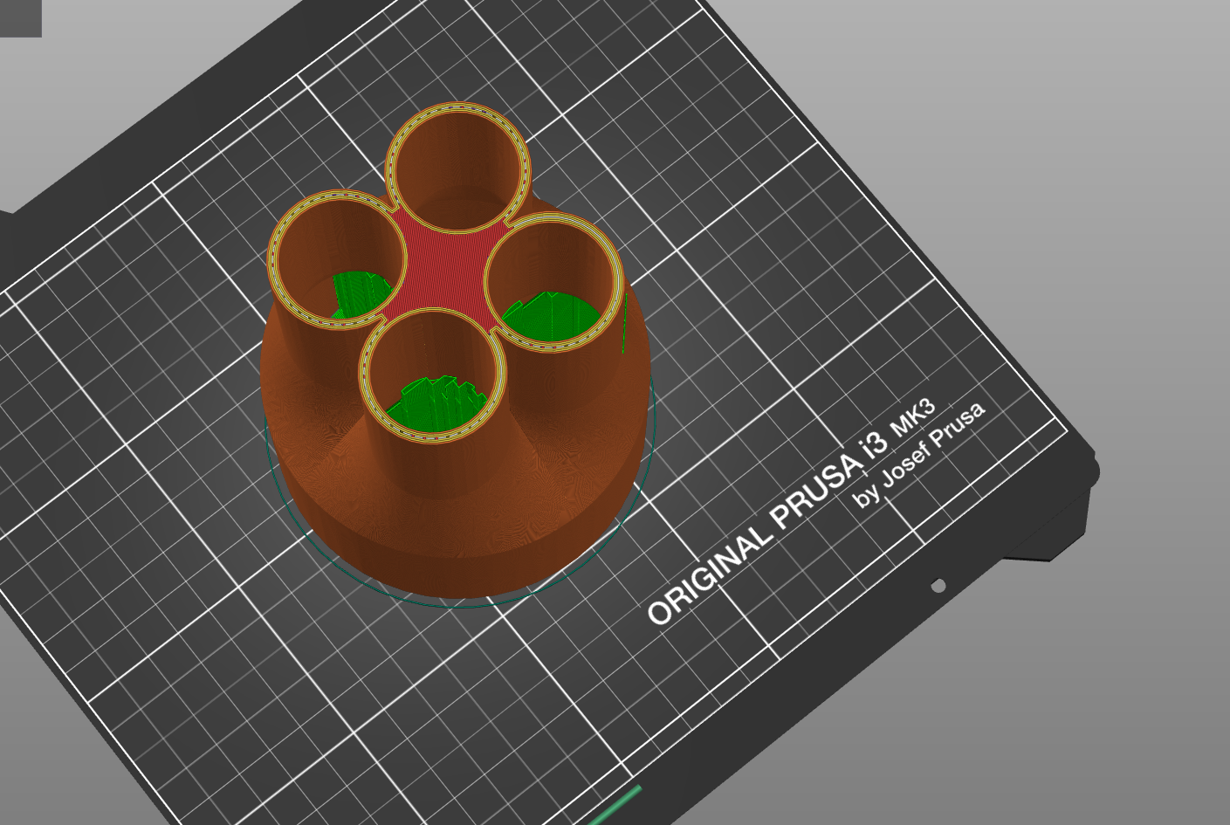The image size is (1230, 825).
Task: Click the green support inside the front tube
Action: 436,405
